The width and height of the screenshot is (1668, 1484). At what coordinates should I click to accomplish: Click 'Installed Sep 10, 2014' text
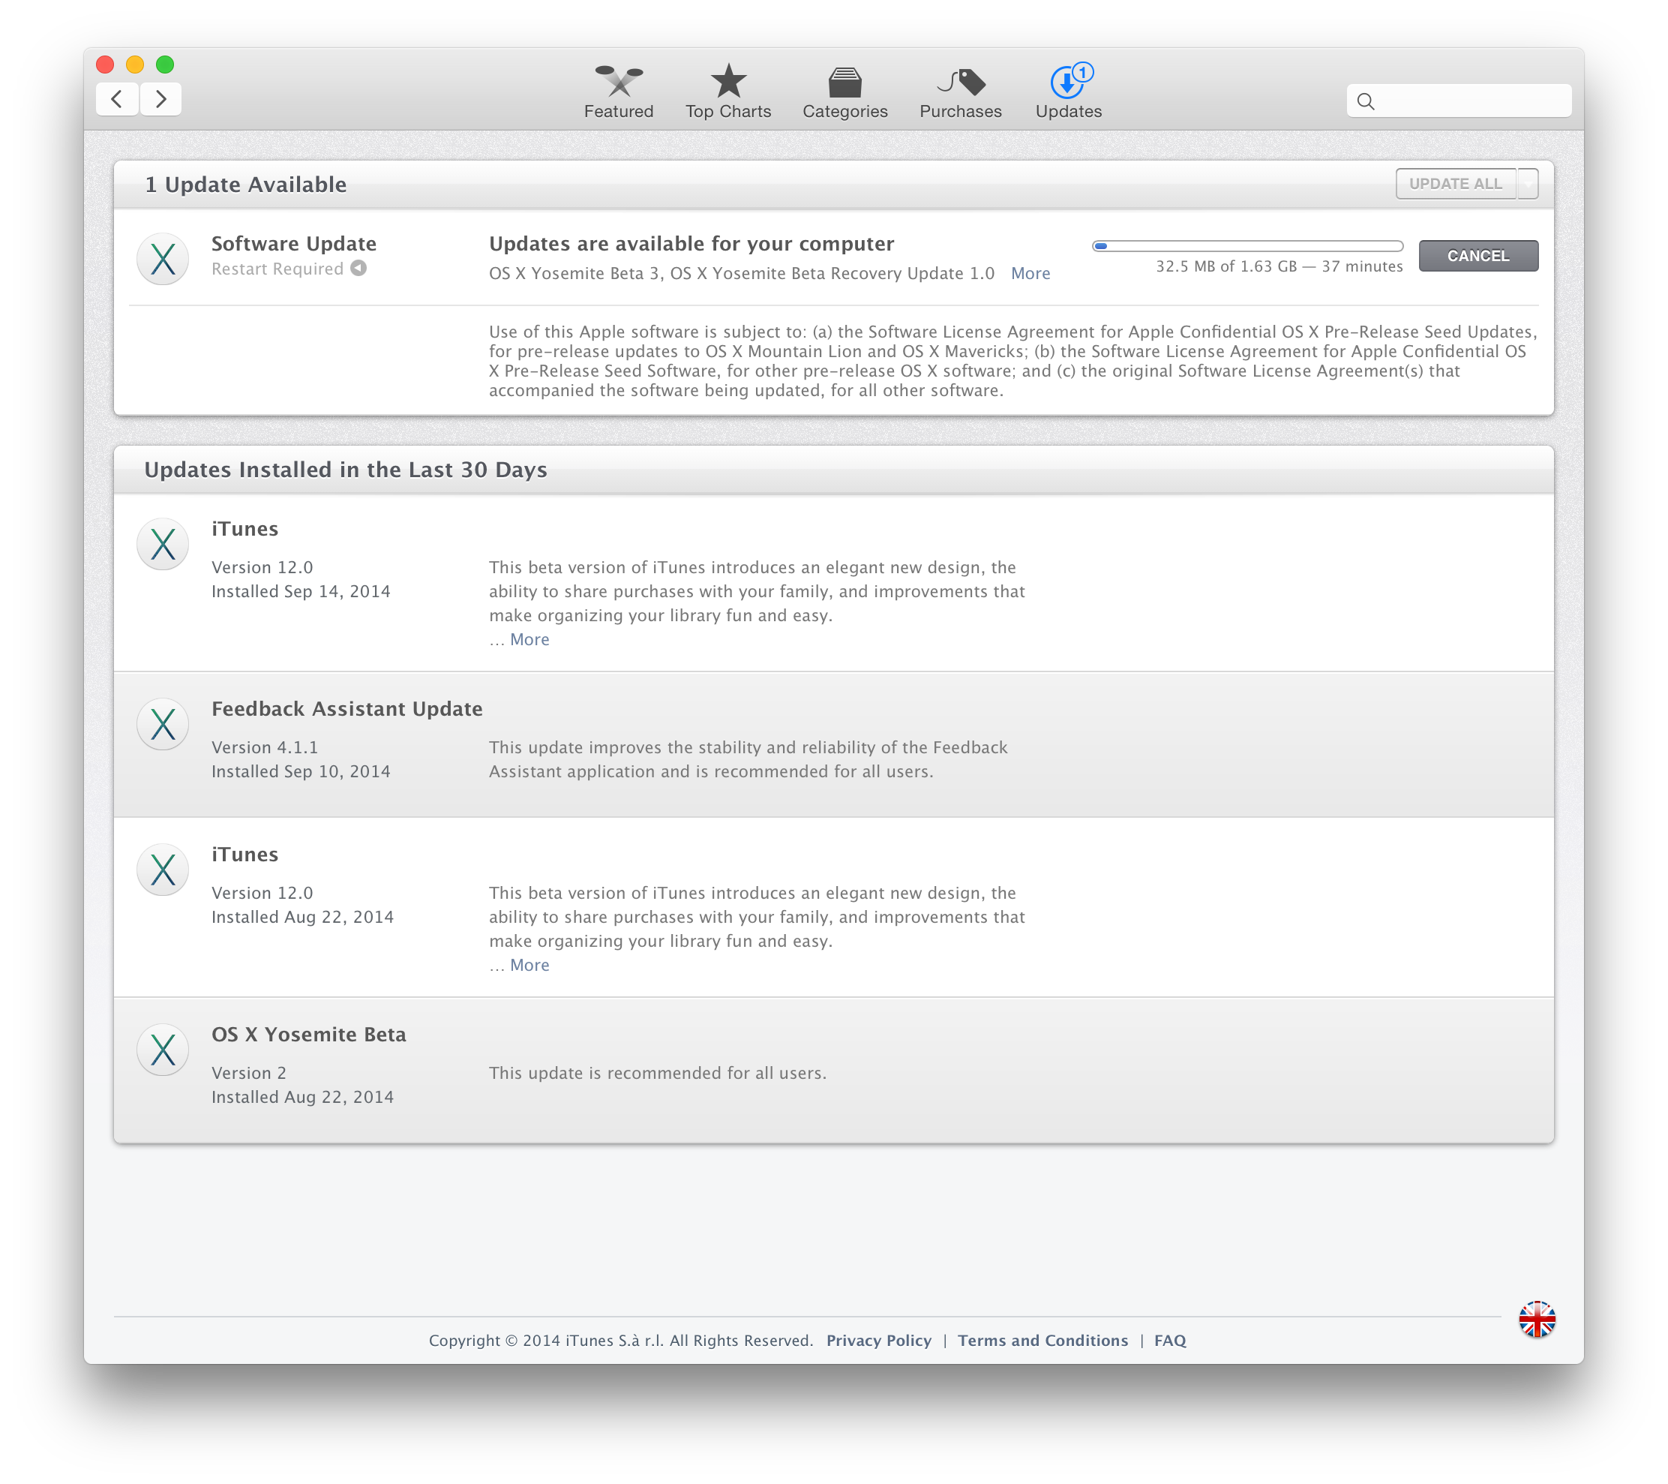[301, 771]
